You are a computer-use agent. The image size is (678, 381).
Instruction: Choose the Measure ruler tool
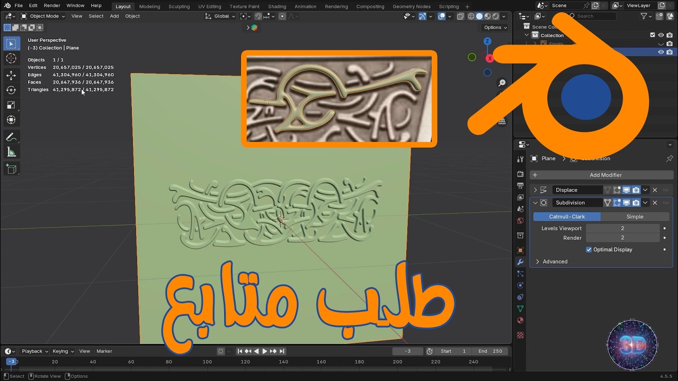(11, 152)
